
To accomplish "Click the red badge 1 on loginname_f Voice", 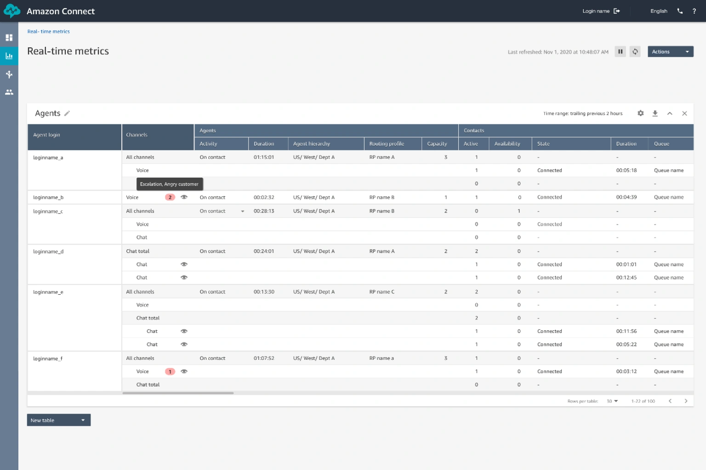I will [170, 372].
